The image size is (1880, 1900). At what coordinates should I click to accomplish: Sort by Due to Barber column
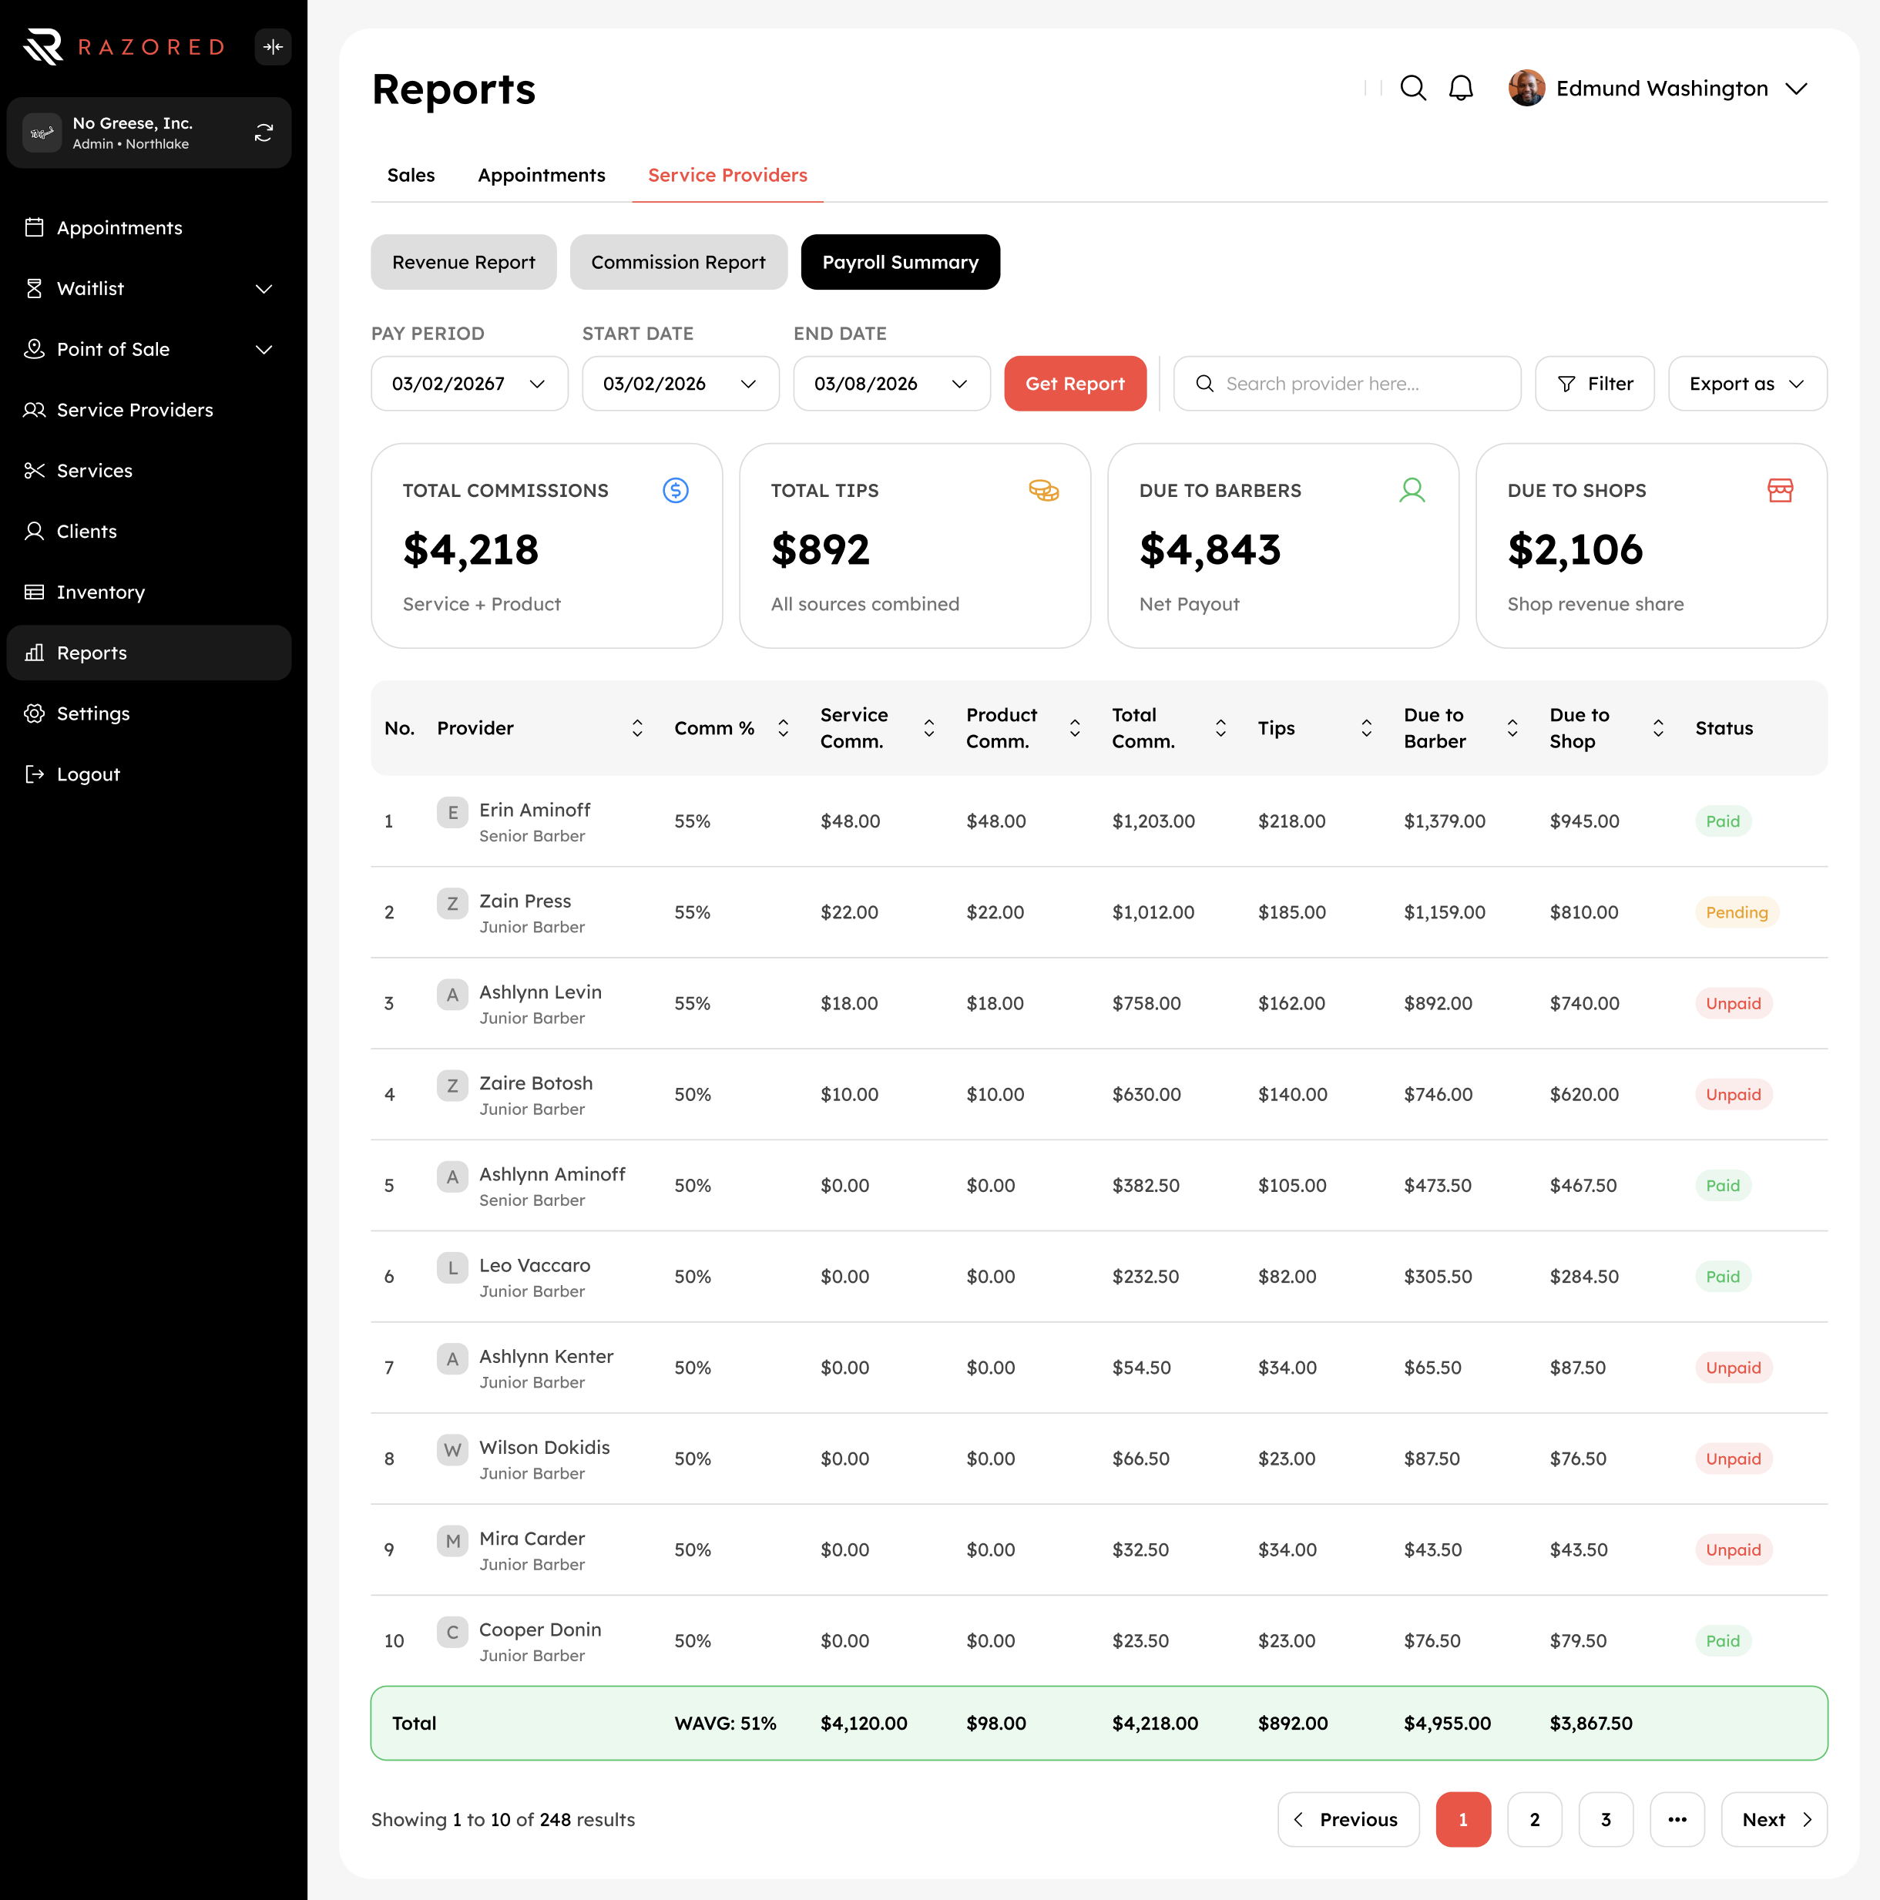[1512, 729]
